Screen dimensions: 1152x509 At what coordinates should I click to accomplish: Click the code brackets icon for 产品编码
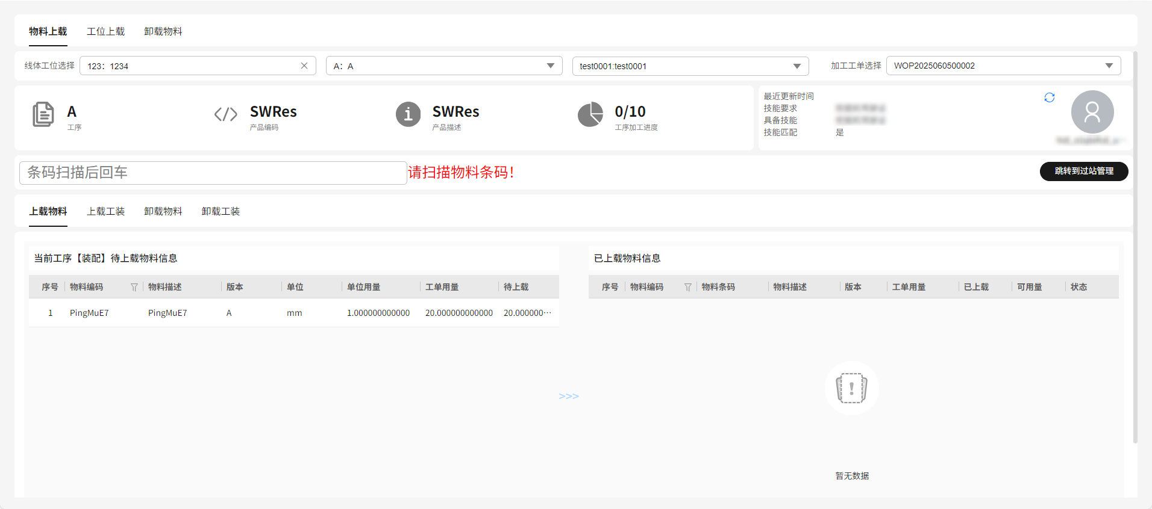point(226,114)
